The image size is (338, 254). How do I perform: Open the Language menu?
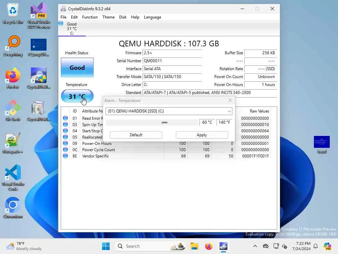(x=152, y=17)
